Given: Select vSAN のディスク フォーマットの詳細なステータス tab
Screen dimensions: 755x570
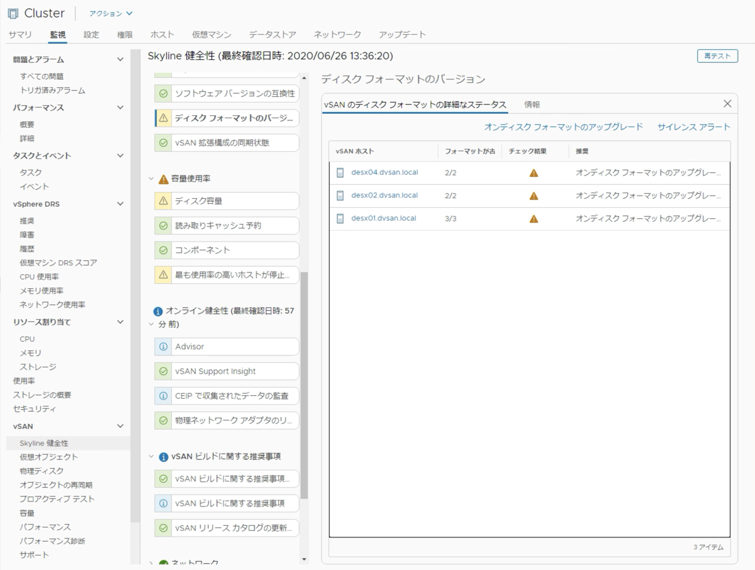Looking at the screenshot, I should tap(415, 104).
